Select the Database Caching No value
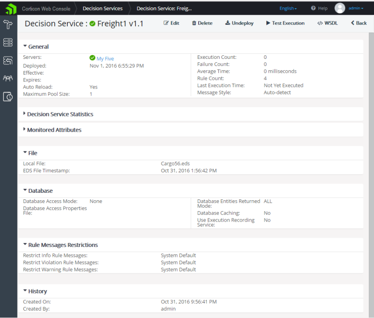The height and width of the screenshot is (318, 374). point(267,213)
